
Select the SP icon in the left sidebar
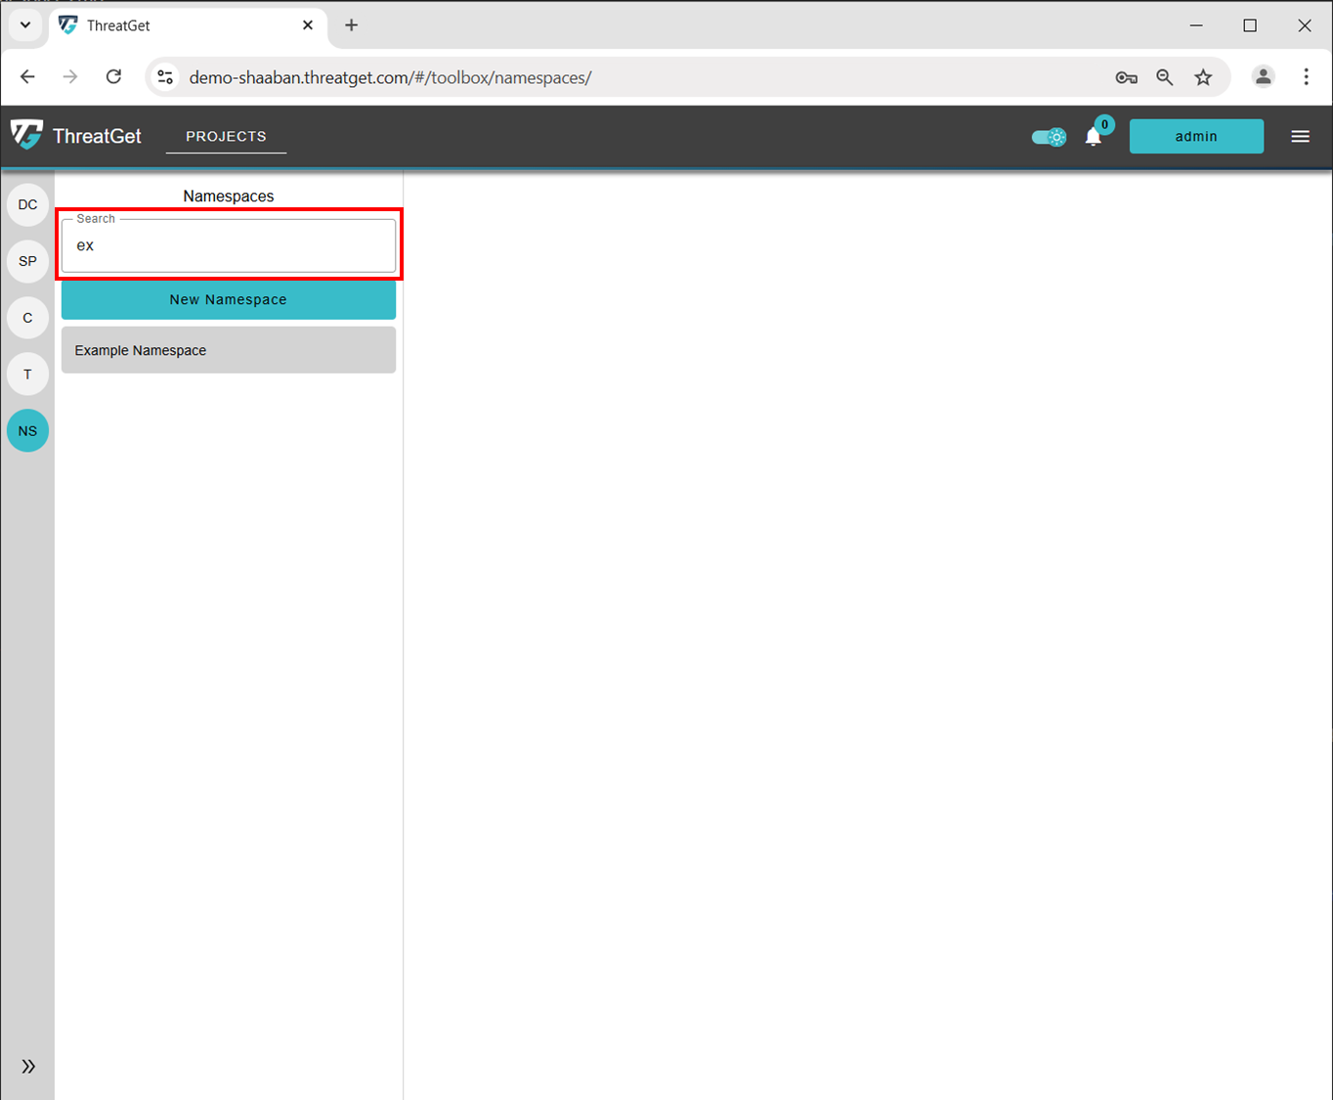coord(26,261)
